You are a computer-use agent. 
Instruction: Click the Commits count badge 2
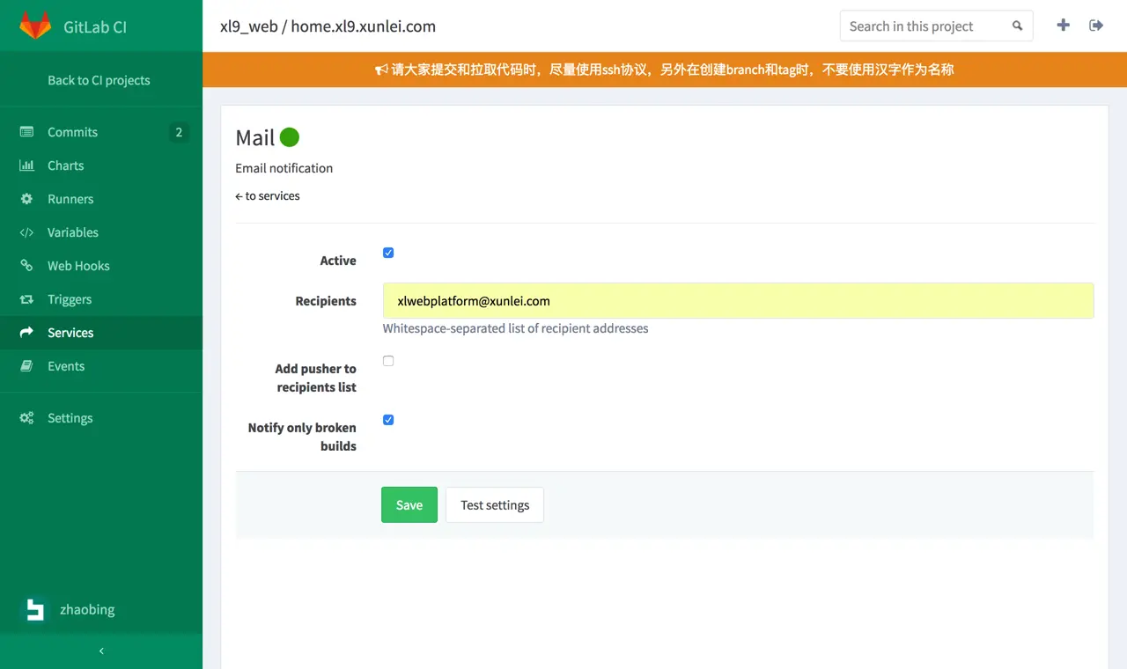(179, 132)
